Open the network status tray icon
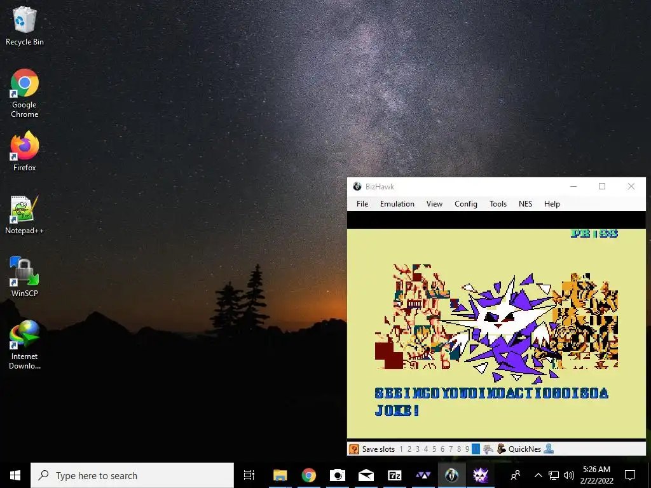The width and height of the screenshot is (651, 488). [554, 475]
